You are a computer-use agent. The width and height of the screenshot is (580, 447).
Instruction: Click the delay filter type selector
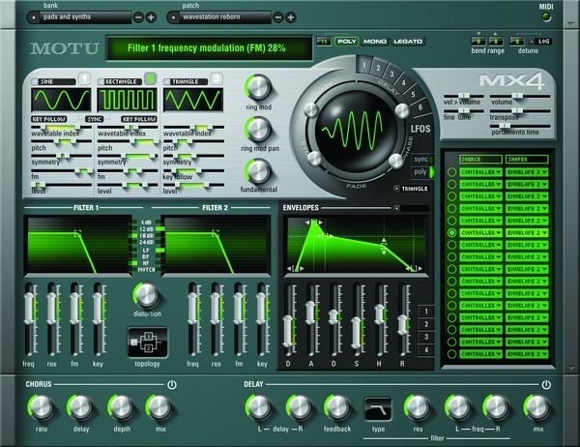pos(378,409)
